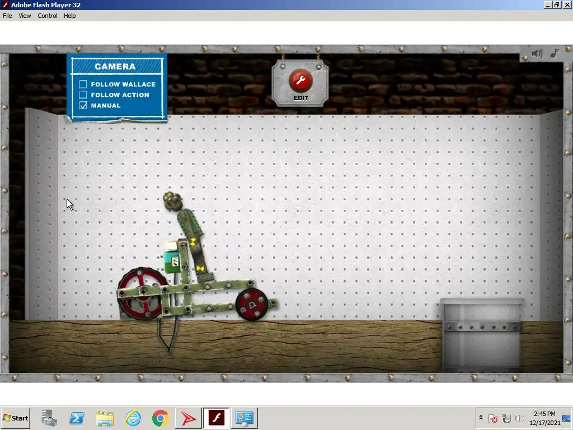Click the tray flag icon with red X
This screenshot has width=573, height=430.
pyautogui.click(x=493, y=418)
